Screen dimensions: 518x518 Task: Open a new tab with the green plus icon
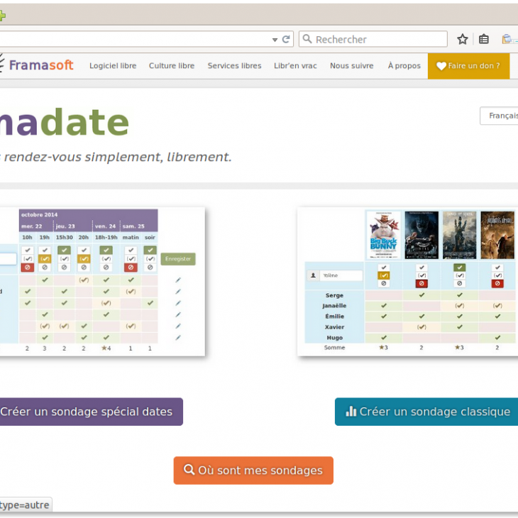pyautogui.click(x=2, y=16)
